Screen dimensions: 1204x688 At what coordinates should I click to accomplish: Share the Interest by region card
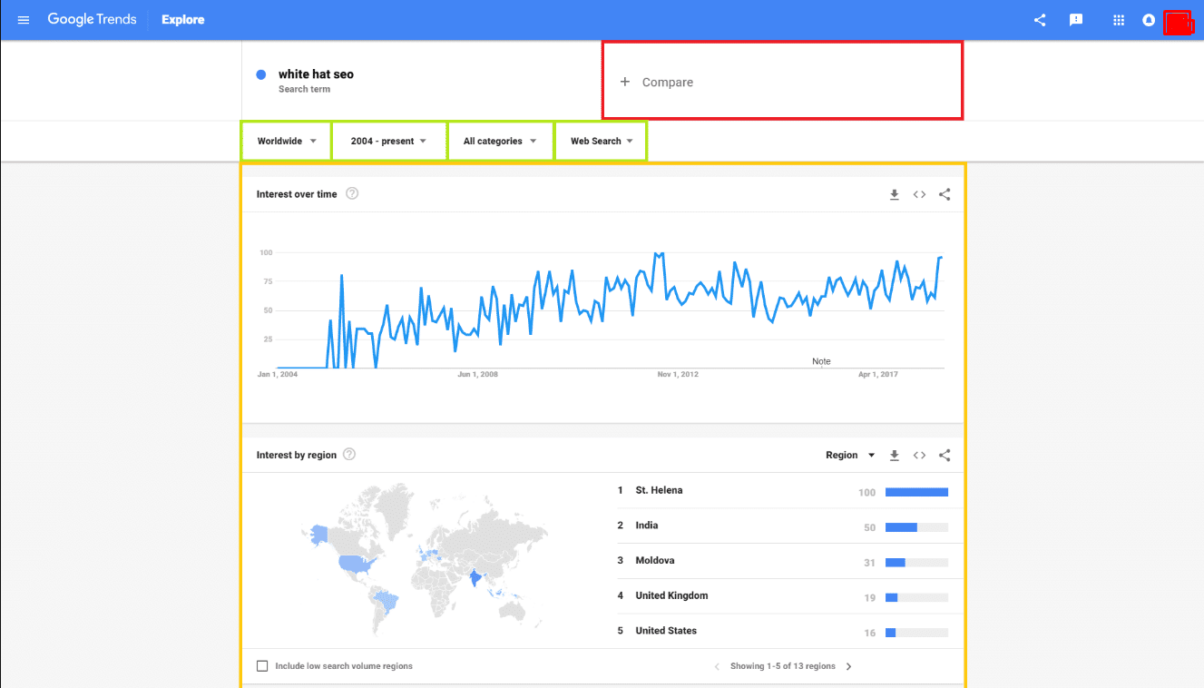(945, 456)
